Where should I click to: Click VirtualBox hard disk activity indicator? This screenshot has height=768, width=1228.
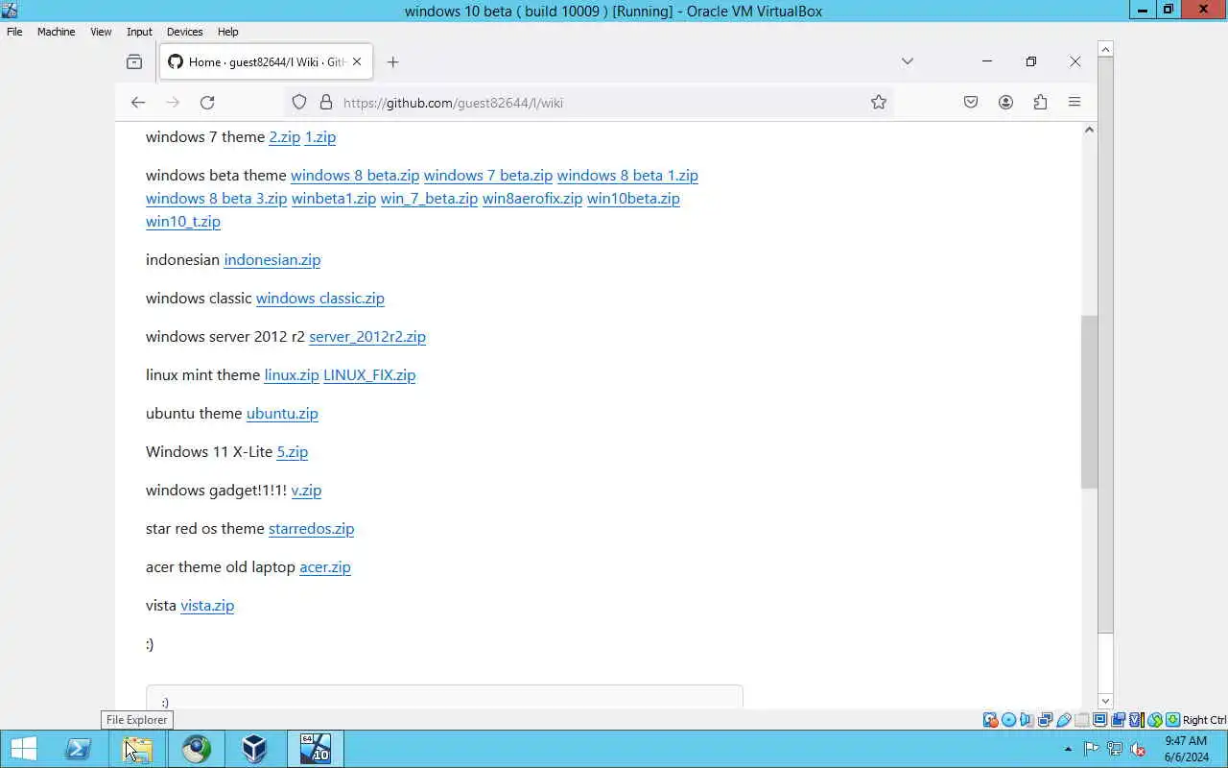[990, 720]
